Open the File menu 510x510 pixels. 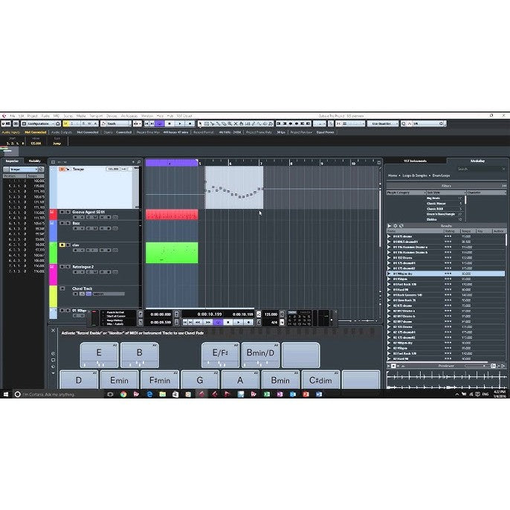13,116
